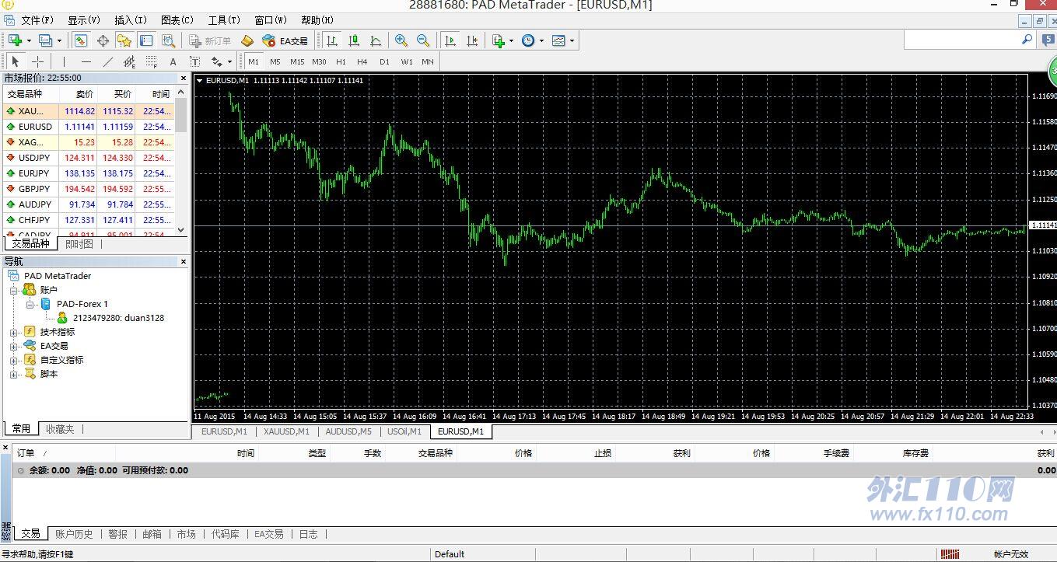Open the XAUUSD,M1 chart tab
This screenshot has width=1057, height=562.
(286, 431)
